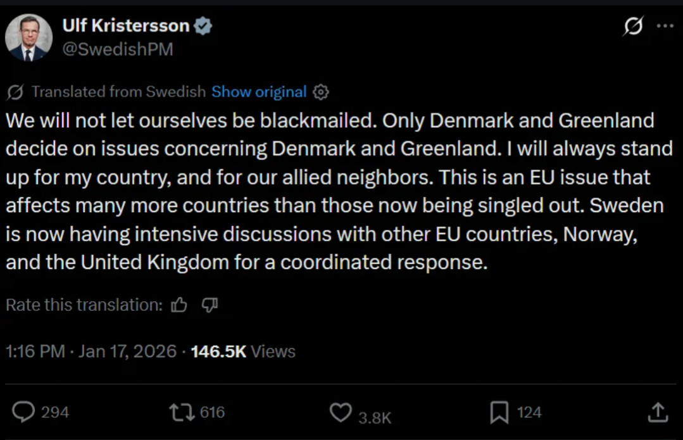View the 146.5K Views analytics
This screenshot has height=440, width=683.
243,351
